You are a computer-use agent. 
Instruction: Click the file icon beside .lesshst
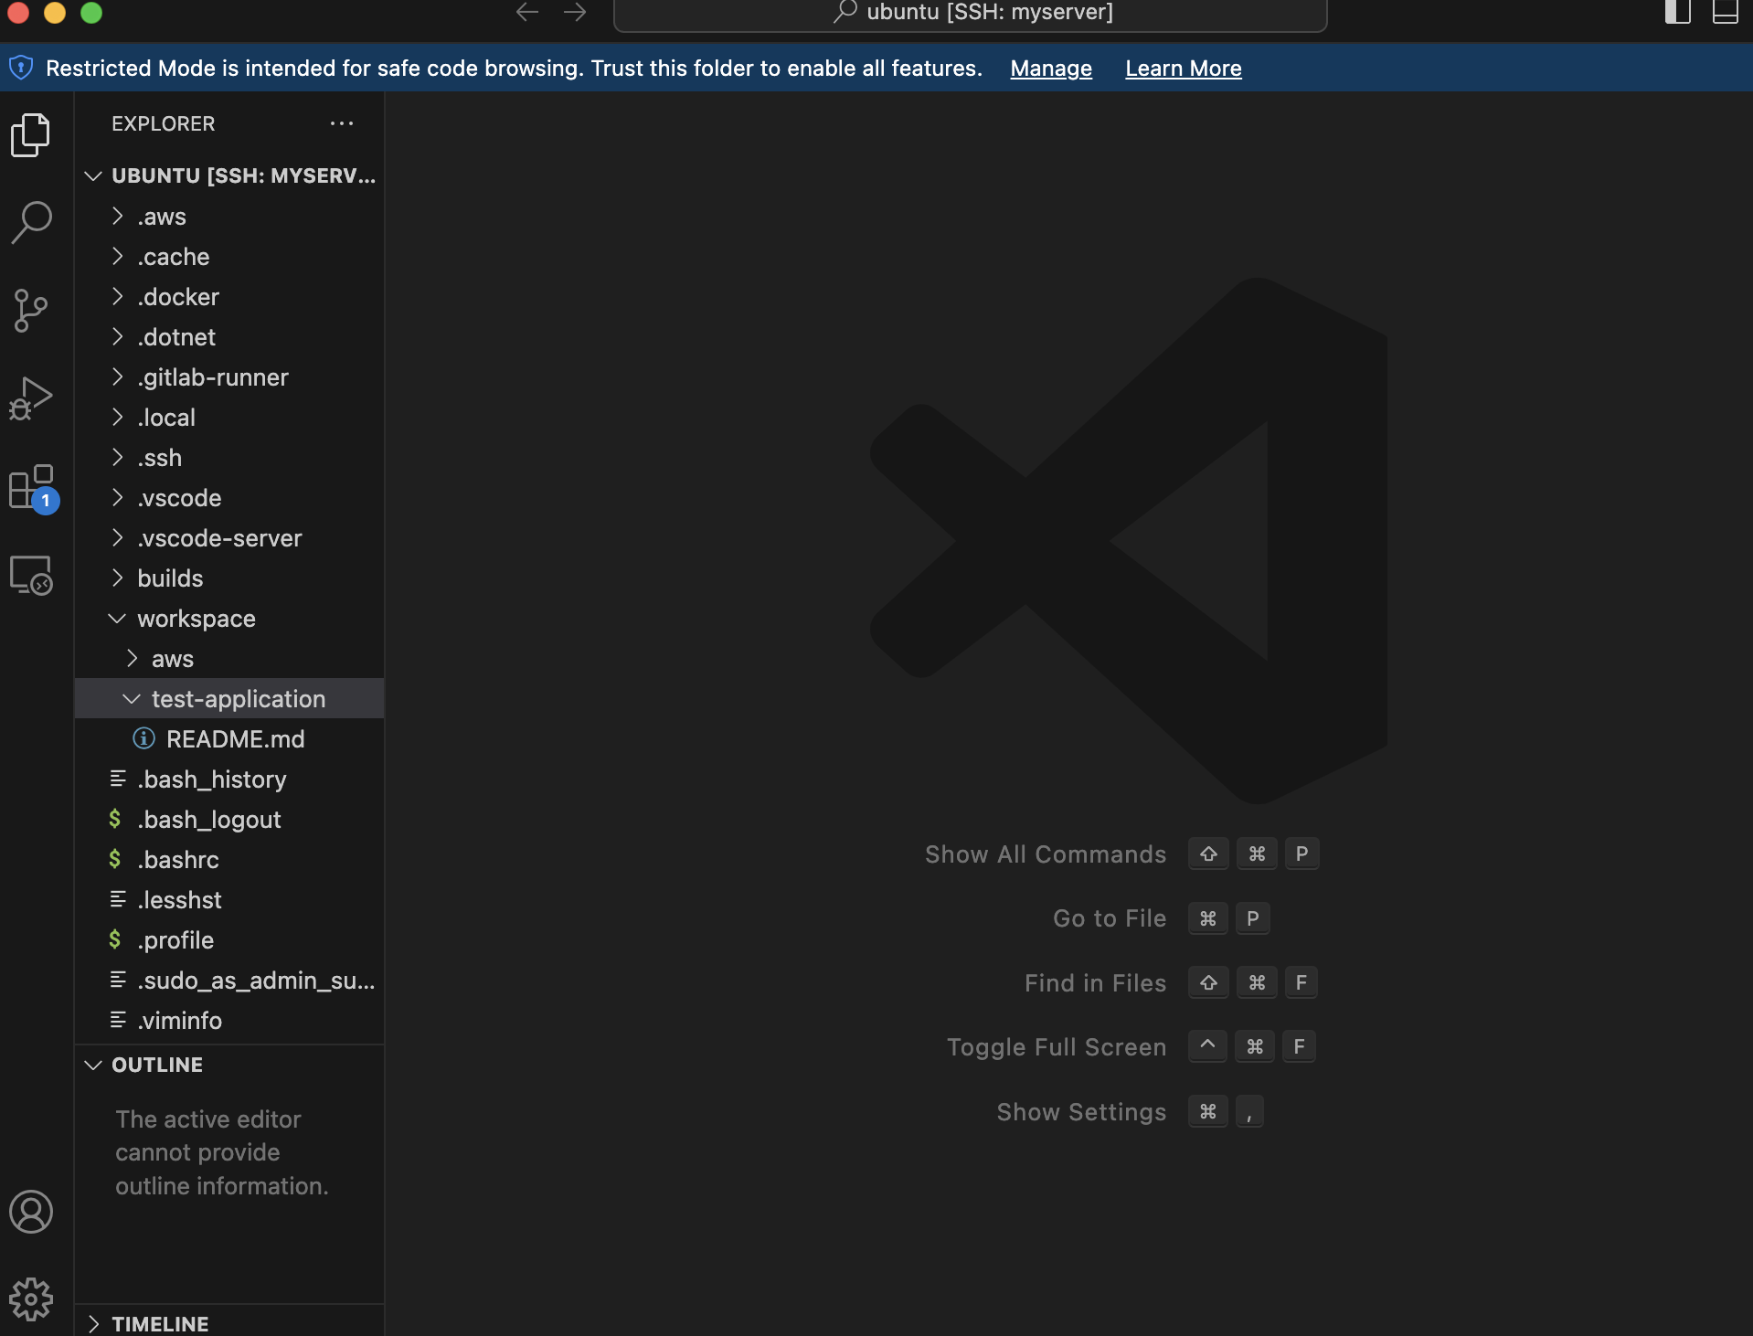(x=118, y=899)
